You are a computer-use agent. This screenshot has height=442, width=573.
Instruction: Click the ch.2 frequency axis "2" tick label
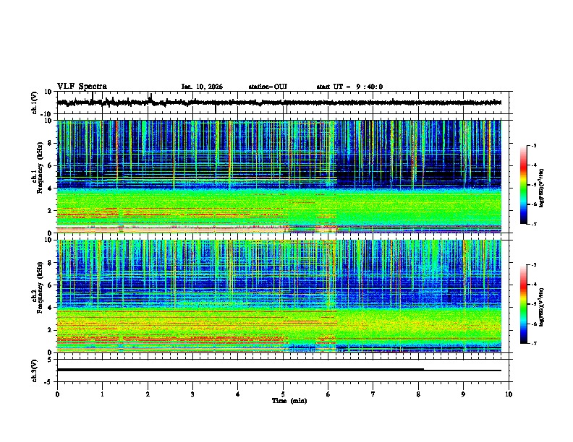pyautogui.click(x=50, y=330)
